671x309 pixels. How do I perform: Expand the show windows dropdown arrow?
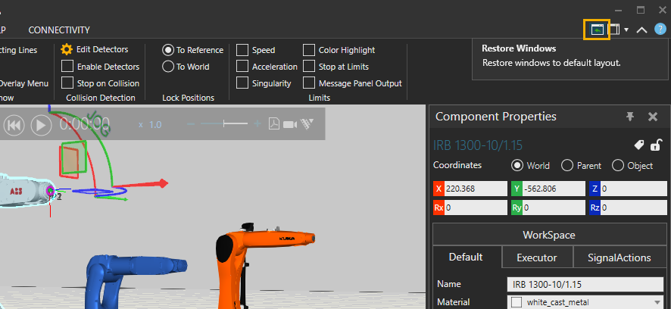(x=626, y=30)
